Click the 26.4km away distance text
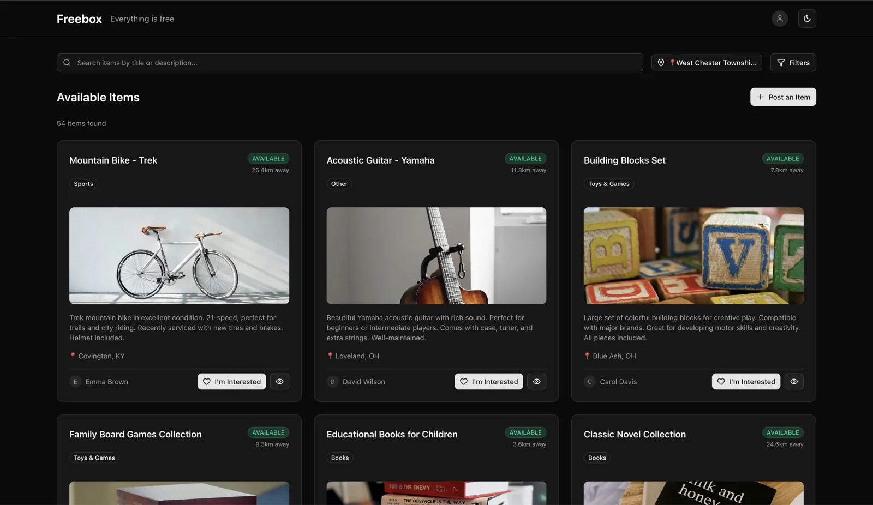The height and width of the screenshot is (505, 873). [271, 170]
